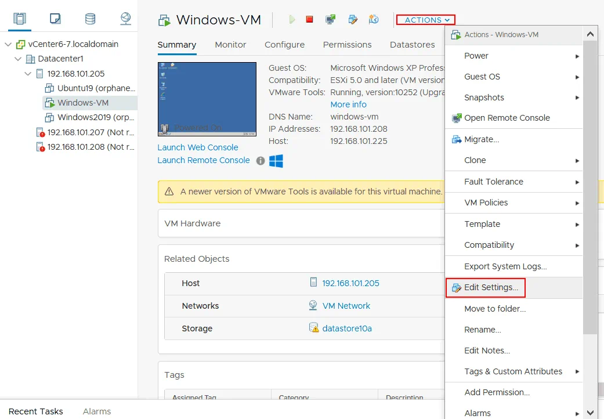
Task: Click the Actions menu scroll down arrow
Action: click(590, 413)
